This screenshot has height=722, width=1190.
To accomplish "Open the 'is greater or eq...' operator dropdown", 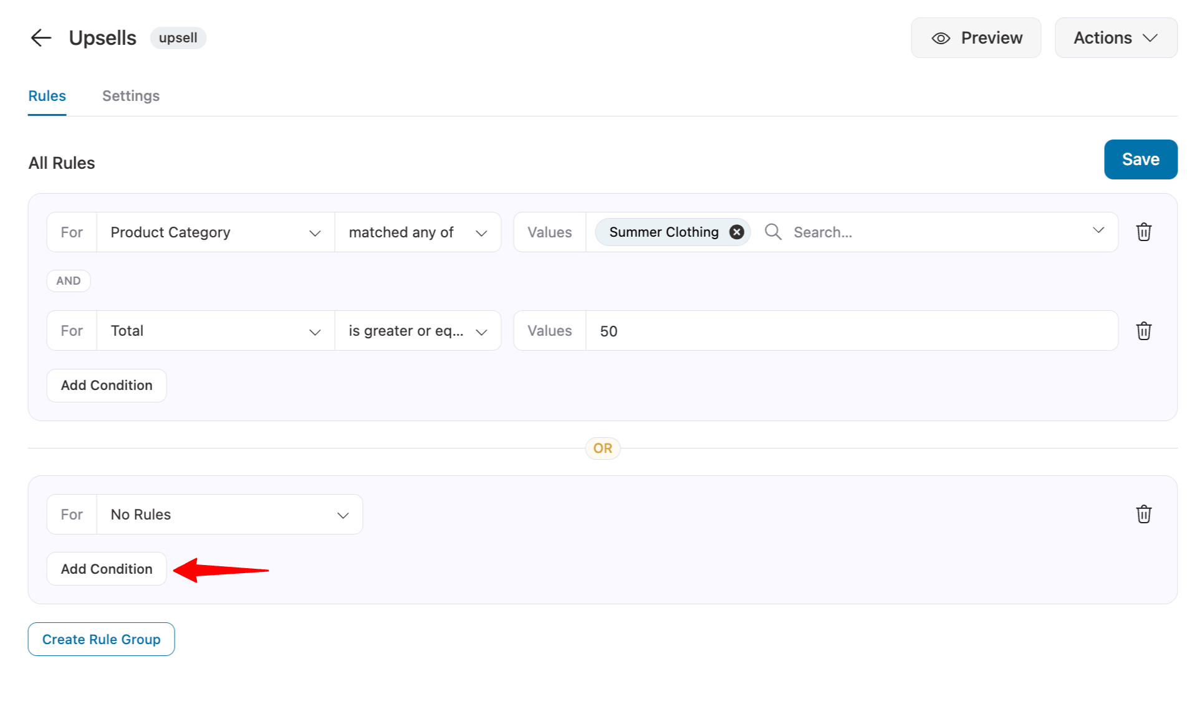I will point(418,331).
